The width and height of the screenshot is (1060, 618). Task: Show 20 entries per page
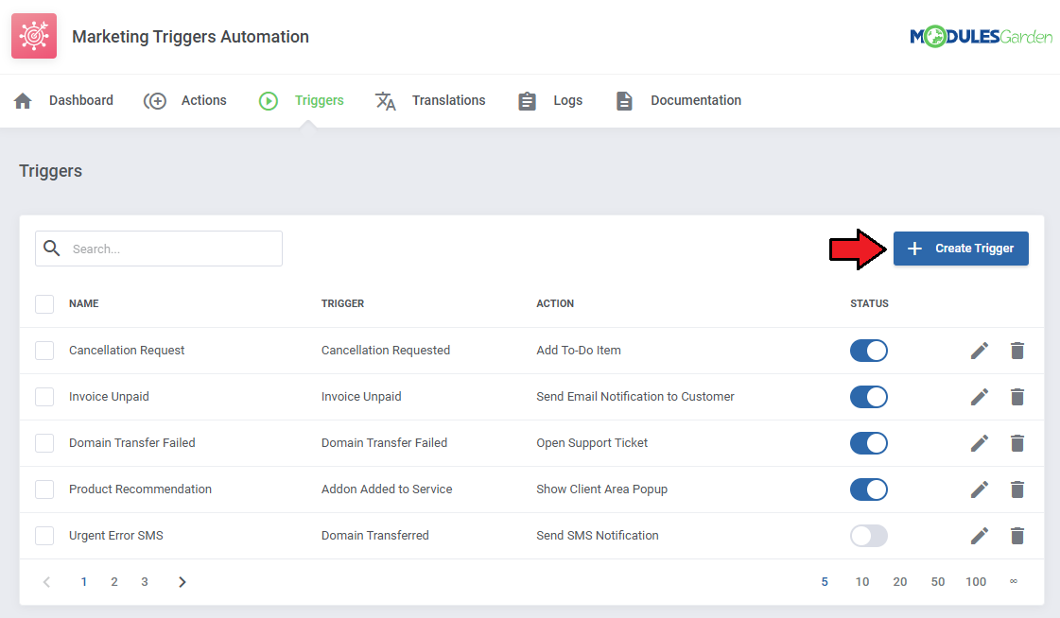900,581
